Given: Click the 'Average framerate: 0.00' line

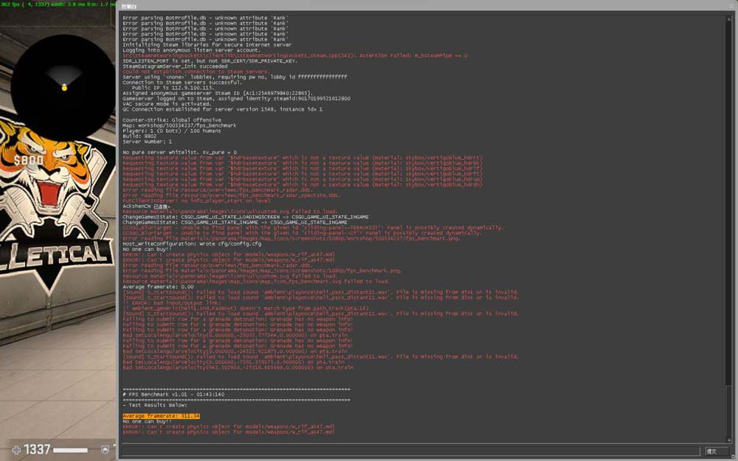Looking at the screenshot, I should point(158,287).
